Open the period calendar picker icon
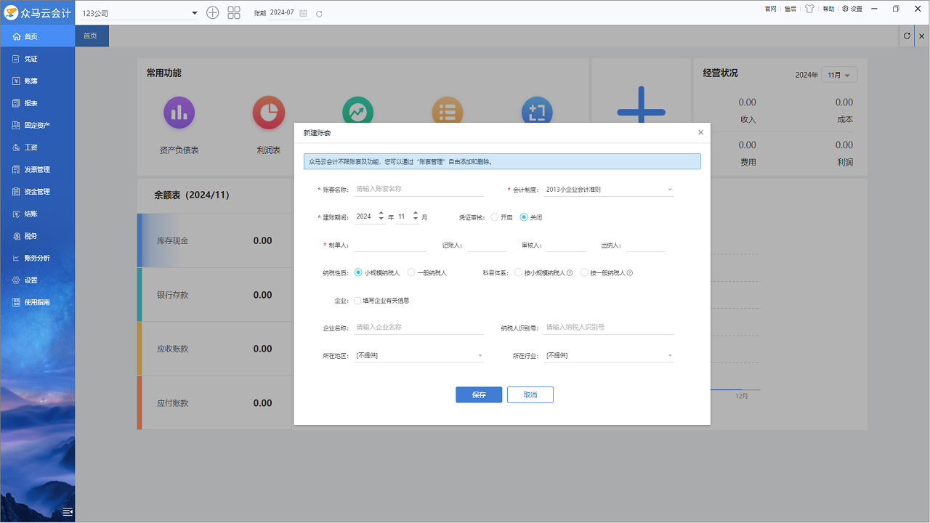The width and height of the screenshot is (930, 523). (x=303, y=13)
